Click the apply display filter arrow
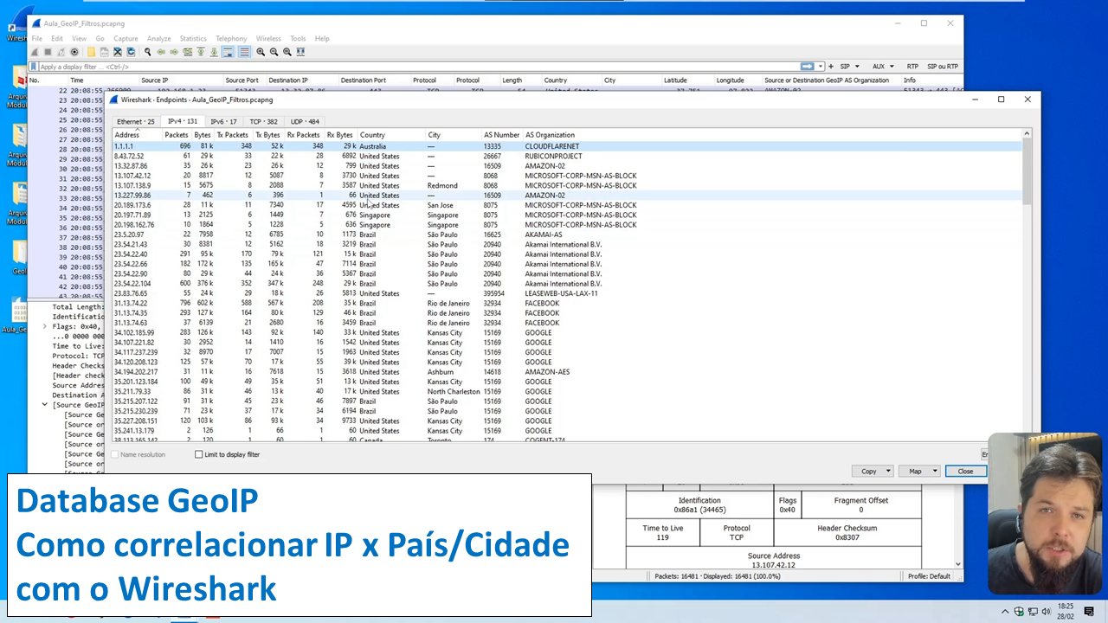This screenshot has height=623, width=1108. [807, 67]
